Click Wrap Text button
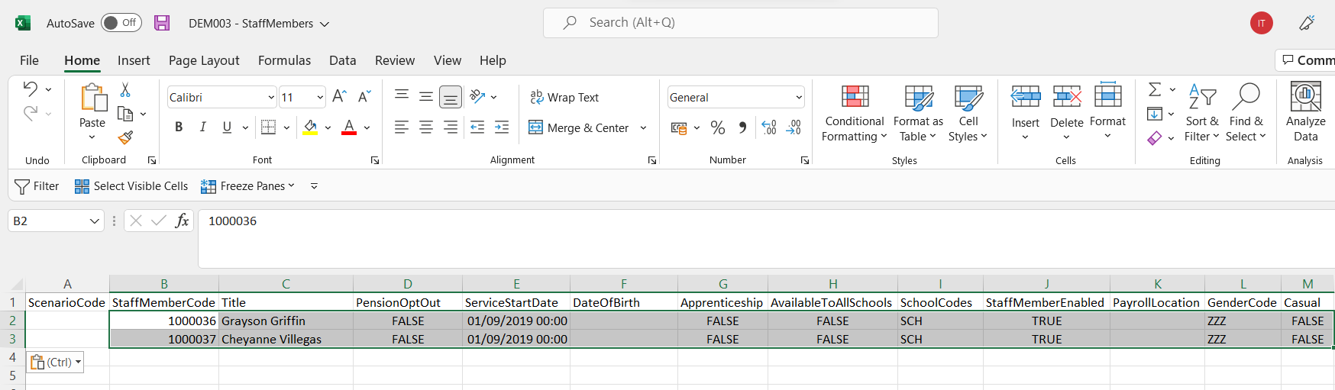This screenshot has height=390, width=1335. coord(564,98)
